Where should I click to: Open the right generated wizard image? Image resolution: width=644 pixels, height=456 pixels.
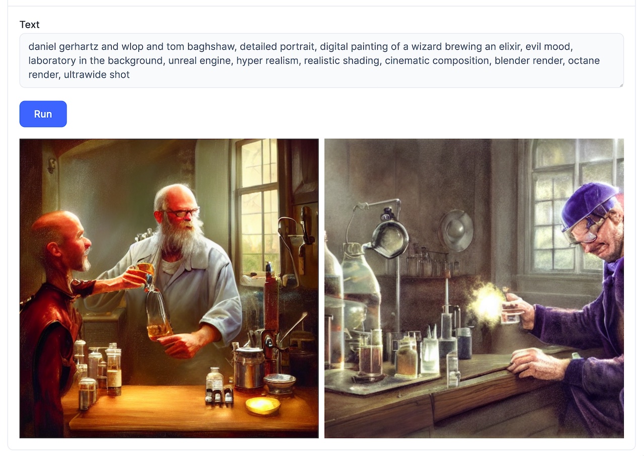(474, 288)
